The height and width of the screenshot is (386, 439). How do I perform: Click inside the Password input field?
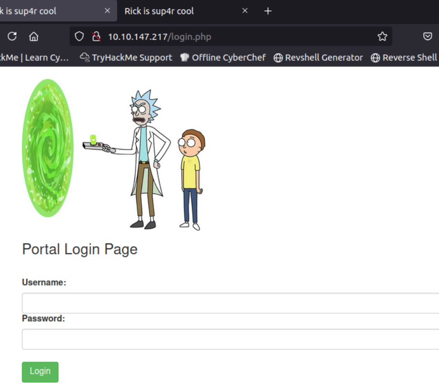click(230, 339)
